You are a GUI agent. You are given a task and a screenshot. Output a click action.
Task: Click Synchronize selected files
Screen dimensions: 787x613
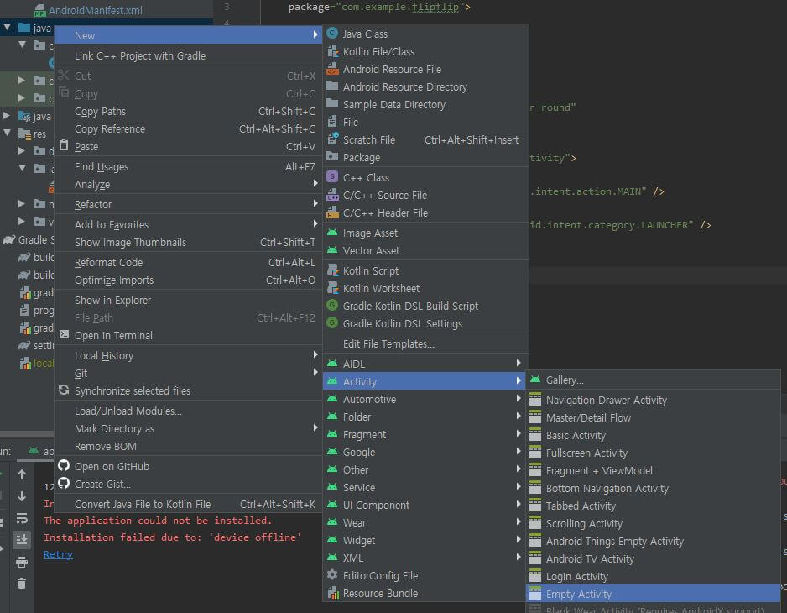pos(188,391)
